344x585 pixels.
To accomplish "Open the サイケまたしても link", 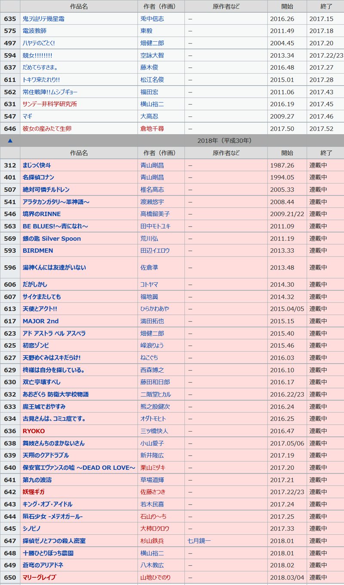I will (x=42, y=297).
